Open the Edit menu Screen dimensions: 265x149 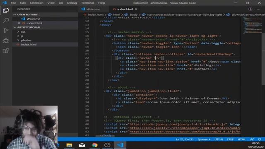tap(23, 3)
